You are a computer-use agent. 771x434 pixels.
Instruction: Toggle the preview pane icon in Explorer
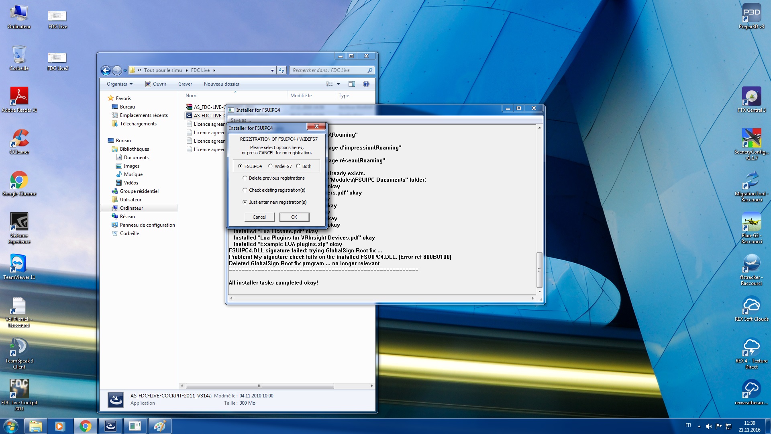tap(351, 84)
